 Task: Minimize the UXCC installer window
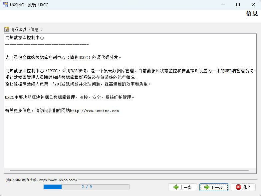tap(222, 5)
